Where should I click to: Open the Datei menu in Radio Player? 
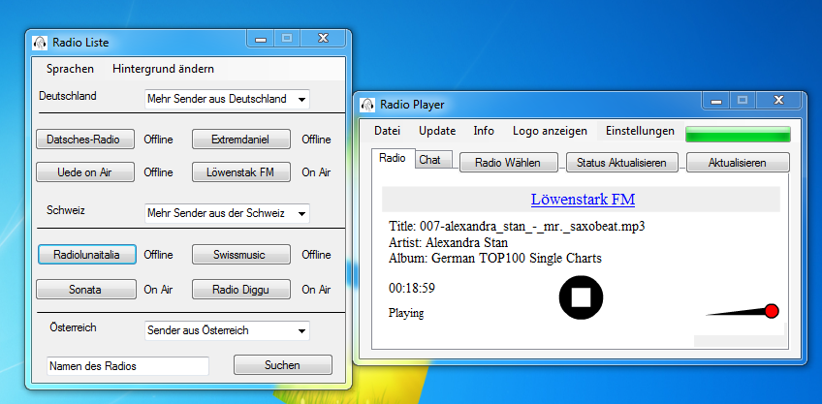coord(387,131)
